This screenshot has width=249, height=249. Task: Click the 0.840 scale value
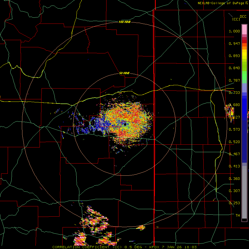tap(234, 68)
